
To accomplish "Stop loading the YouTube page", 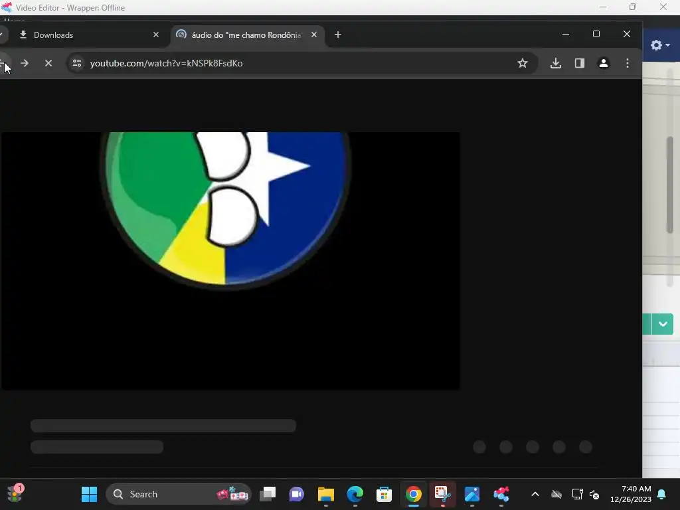I will tap(48, 63).
